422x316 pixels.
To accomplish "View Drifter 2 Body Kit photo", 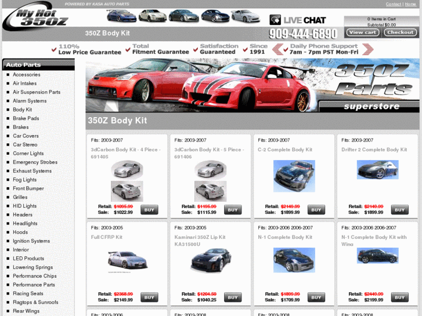I will (377, 170).
